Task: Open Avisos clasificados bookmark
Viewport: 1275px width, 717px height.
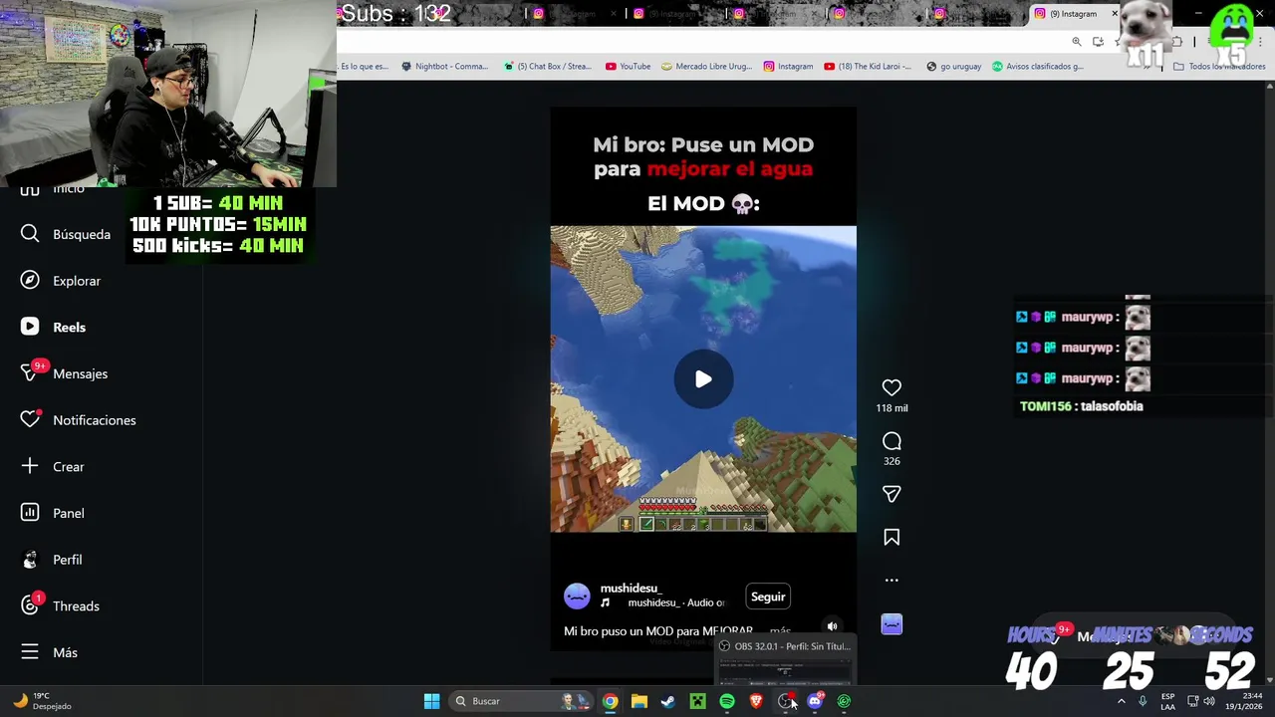Action: coord(1037,67)
